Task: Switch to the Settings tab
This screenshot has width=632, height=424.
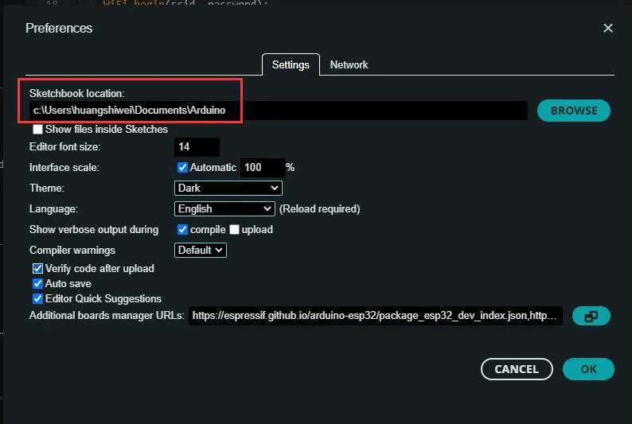Action: [x=291, y=64]
